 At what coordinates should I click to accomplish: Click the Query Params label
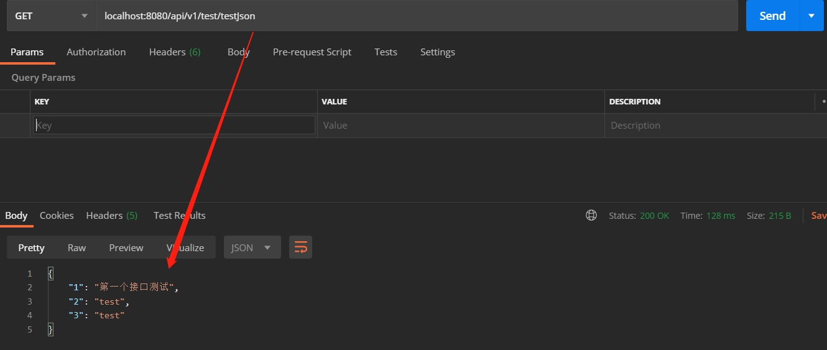click(44, 78)
